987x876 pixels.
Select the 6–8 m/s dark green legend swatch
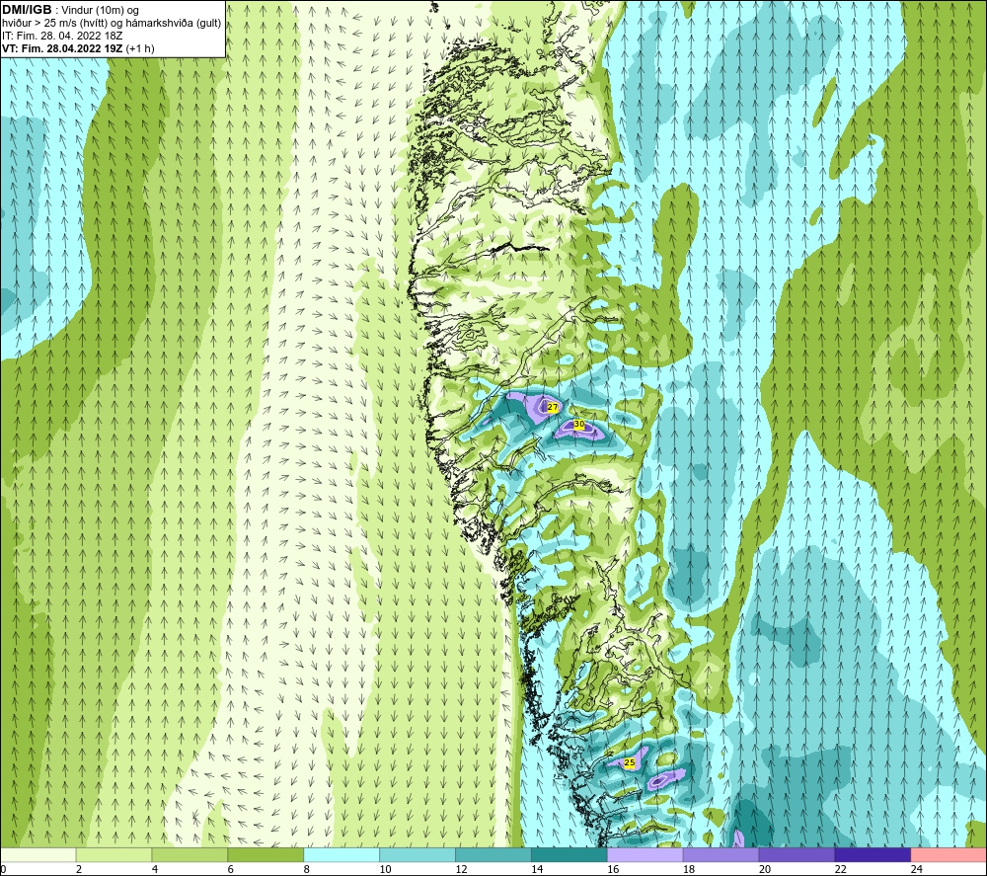[x=266, y=855]
